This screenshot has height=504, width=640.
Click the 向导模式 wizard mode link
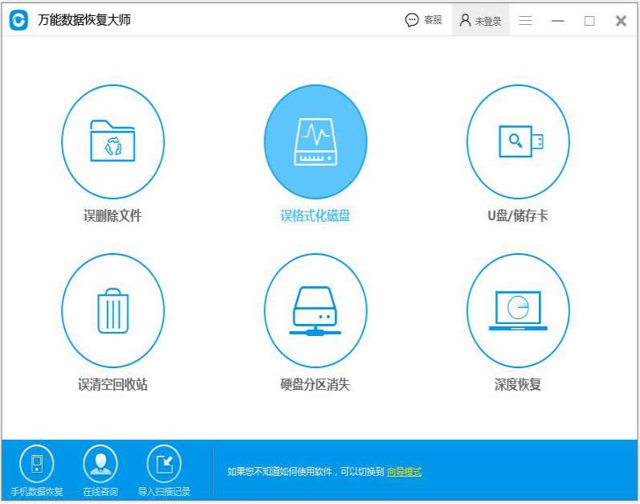point(404,472)
